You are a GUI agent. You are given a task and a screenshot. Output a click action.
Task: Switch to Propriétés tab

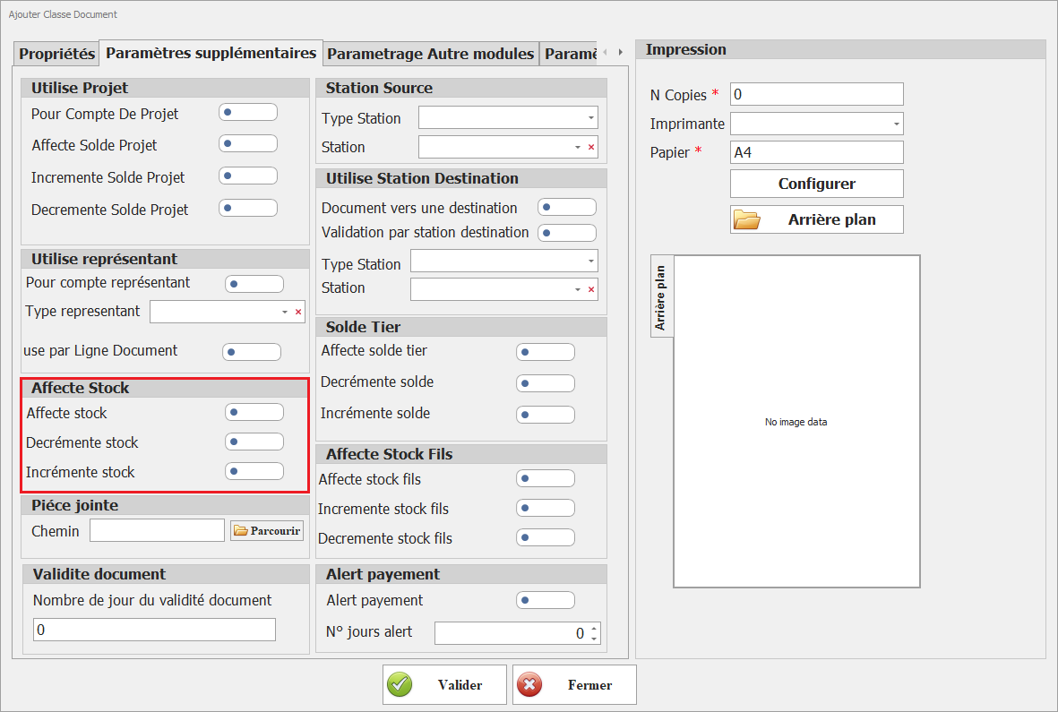tap(56, 54)
